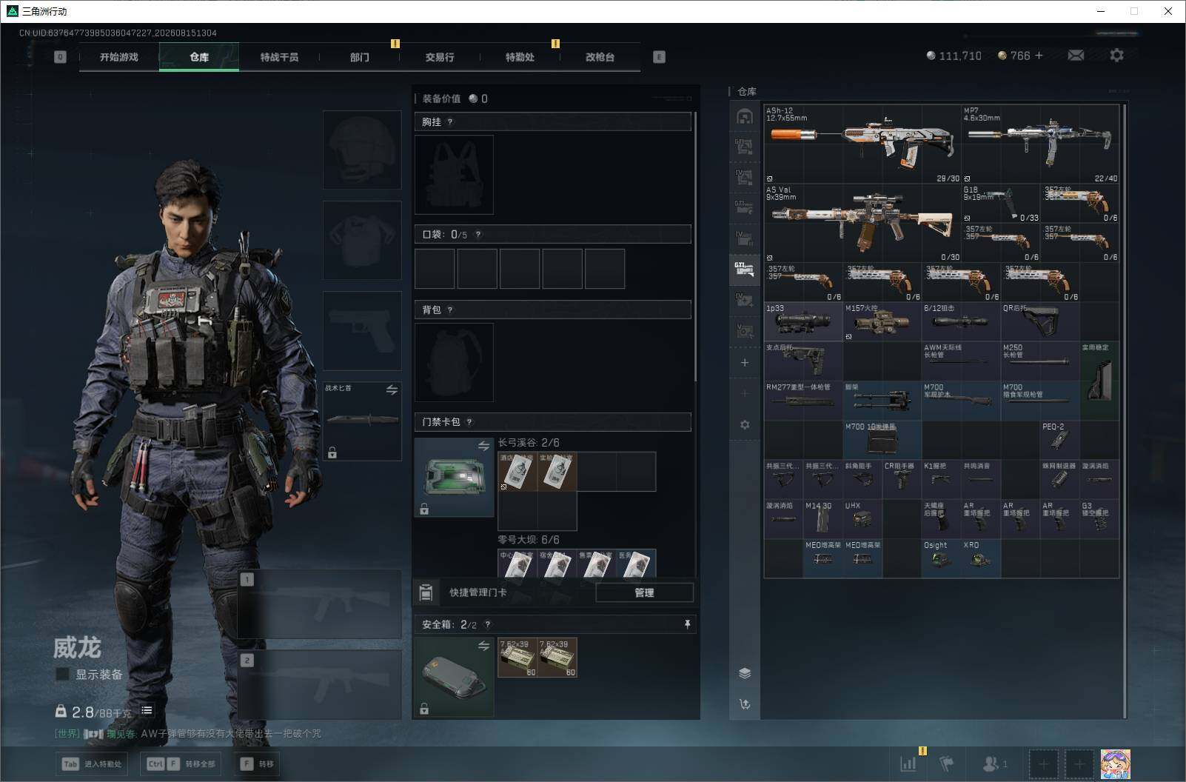Click the 长弓溪谷: 2/6 label
Image resolution: width=1186 pixels, height=782 pixels.
(x=529, y=442)
